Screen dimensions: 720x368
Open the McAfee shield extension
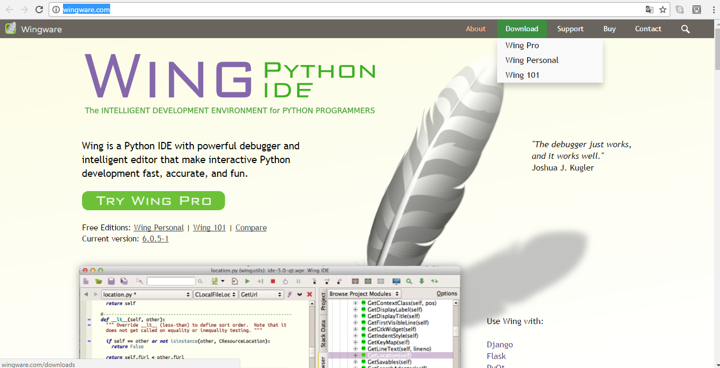tap(697, 10)
